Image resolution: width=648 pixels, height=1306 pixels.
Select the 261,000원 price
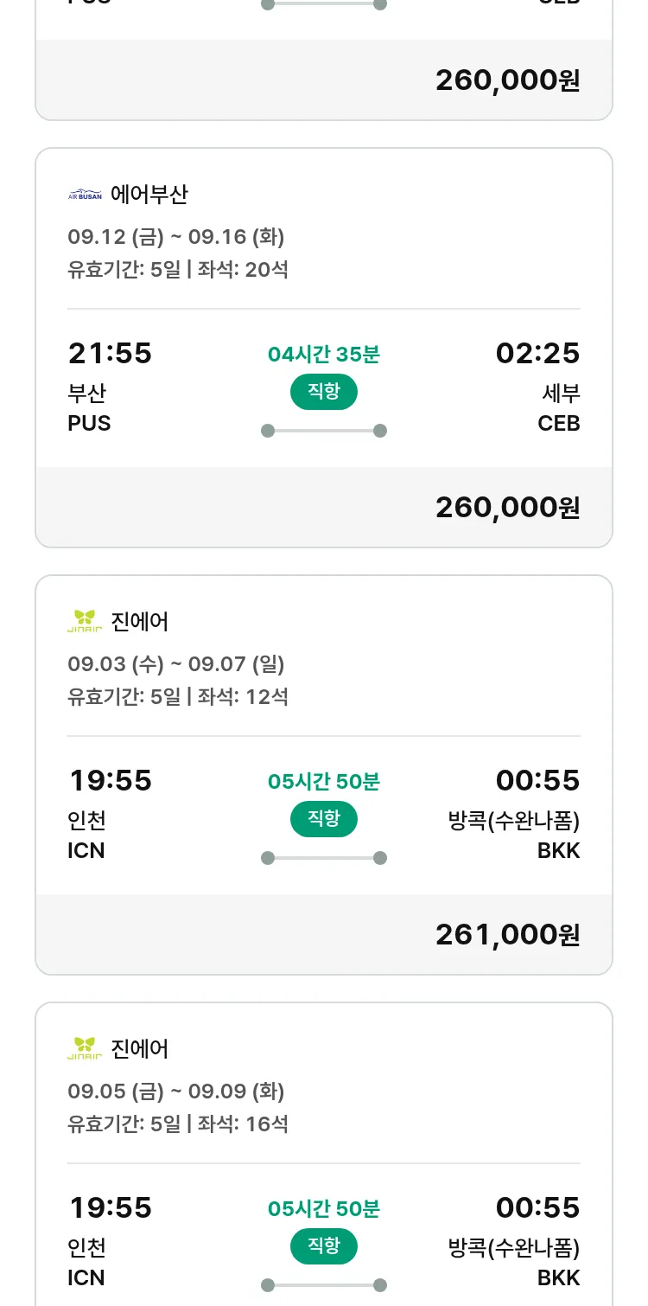pos(507,934)
